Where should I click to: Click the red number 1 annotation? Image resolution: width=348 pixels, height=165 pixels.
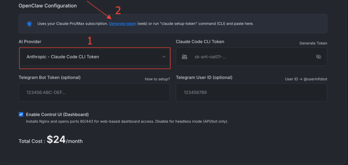coord(90,41)
